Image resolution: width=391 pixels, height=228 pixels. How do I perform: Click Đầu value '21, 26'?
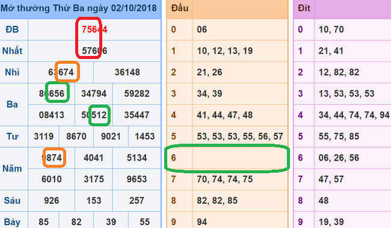point(209,72)
